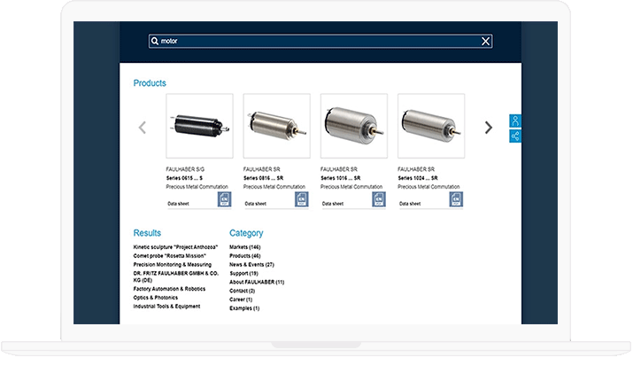Click the 'Results' section heading
Screen dimensions: 633x381
(147, 233)
